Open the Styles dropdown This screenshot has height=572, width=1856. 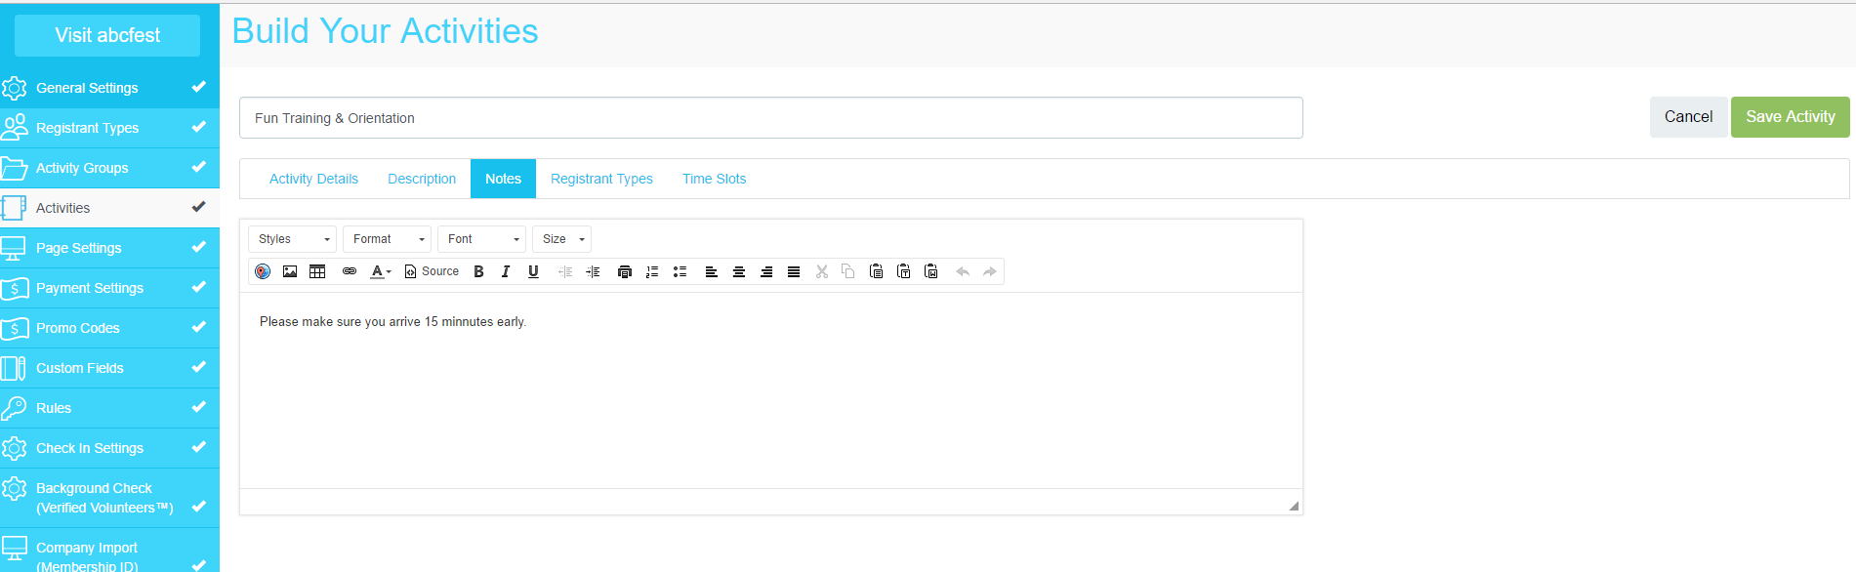click(293, 239)
